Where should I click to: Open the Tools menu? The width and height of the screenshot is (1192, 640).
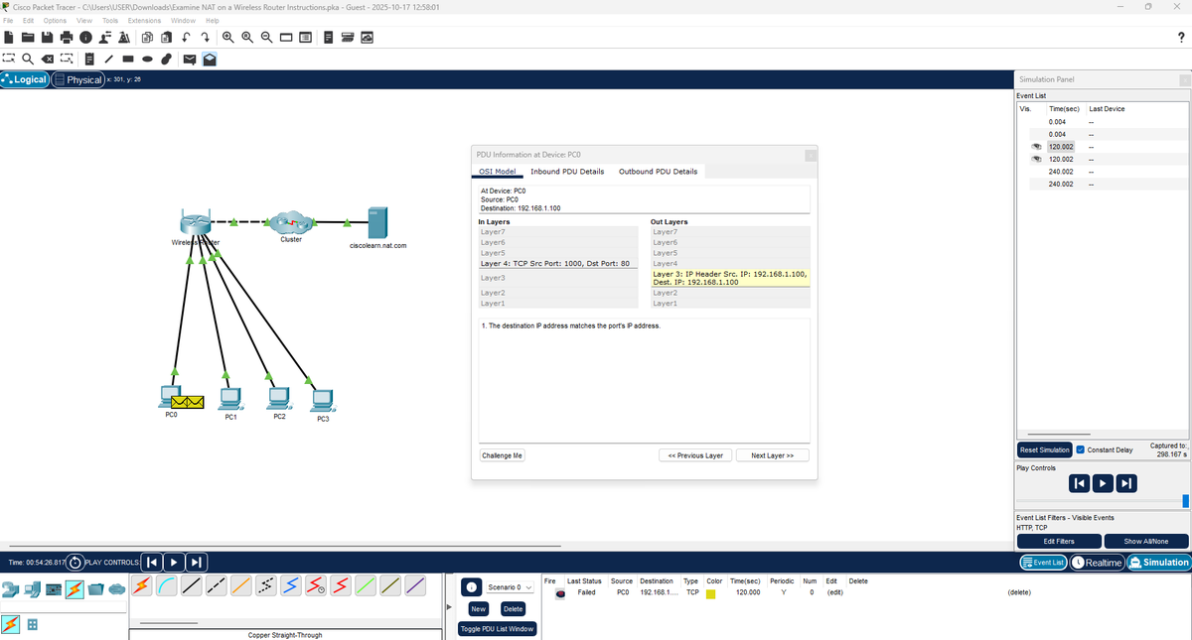click(x=110, y=21)
